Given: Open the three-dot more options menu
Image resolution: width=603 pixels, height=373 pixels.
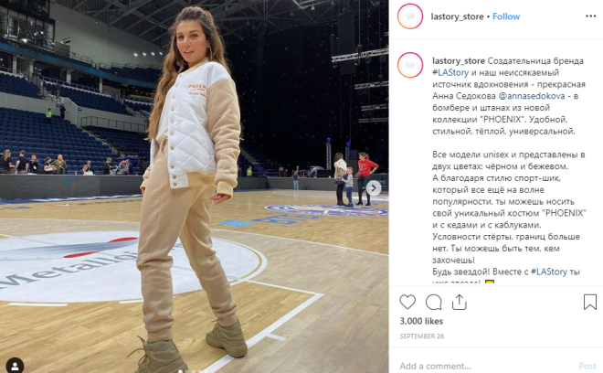Looking at the screenshot, I should click(590, 16).
